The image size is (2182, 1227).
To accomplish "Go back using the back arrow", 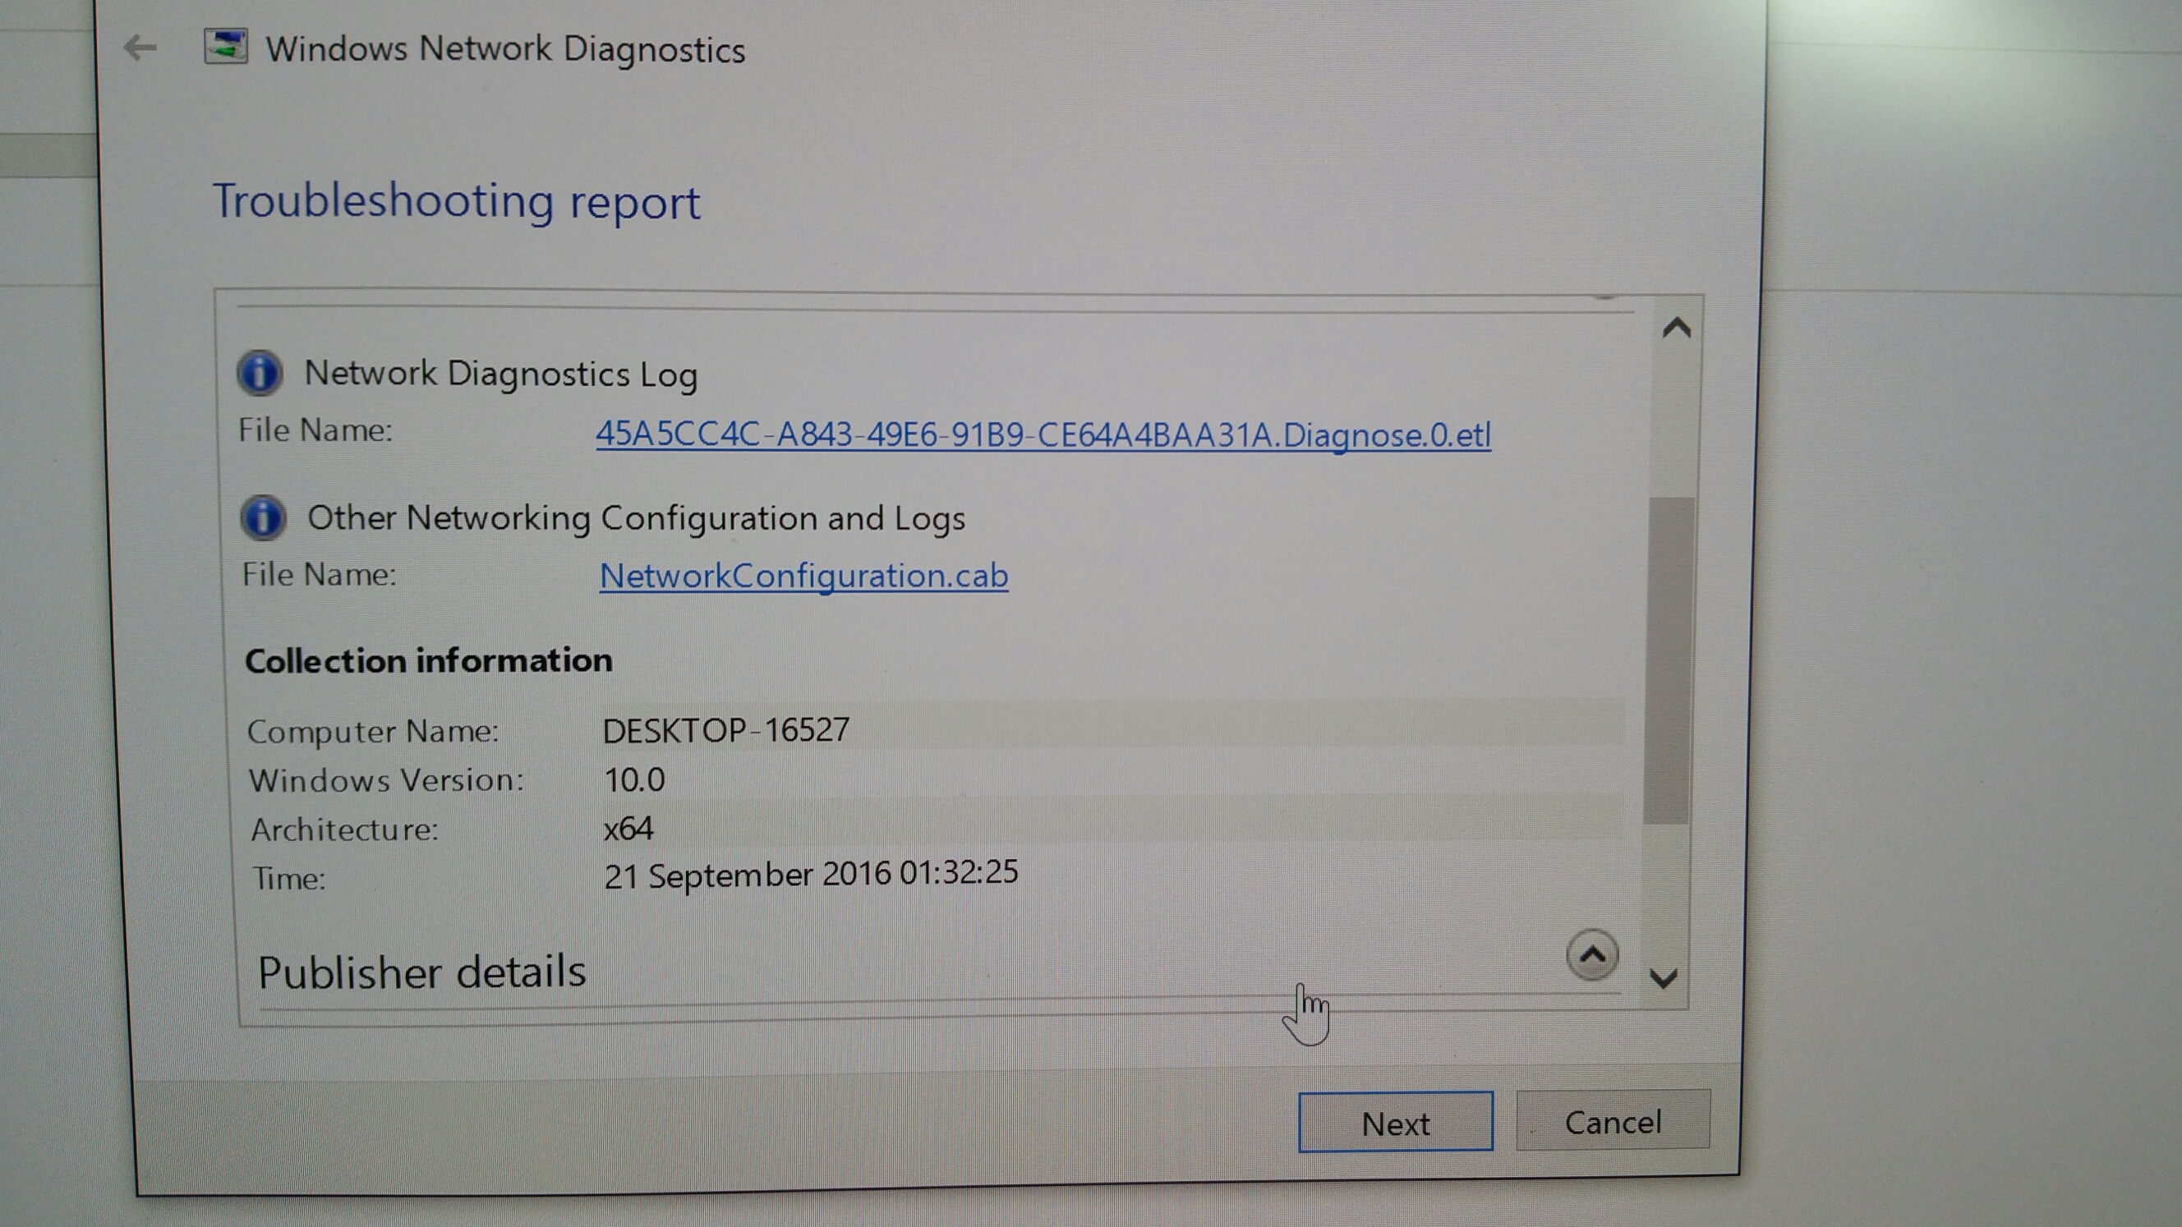I will pyautogui.click(x=140, y=48).
